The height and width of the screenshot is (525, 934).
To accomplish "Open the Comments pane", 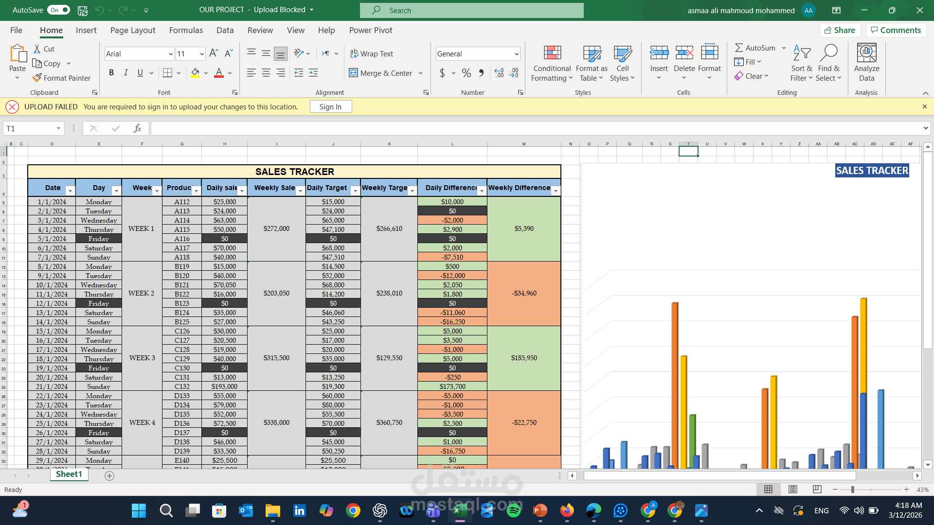I will point(896,30).
